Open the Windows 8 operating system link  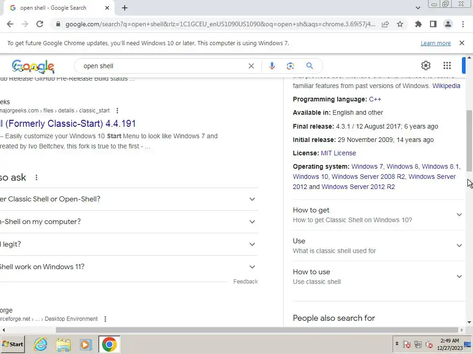point(402,166)
